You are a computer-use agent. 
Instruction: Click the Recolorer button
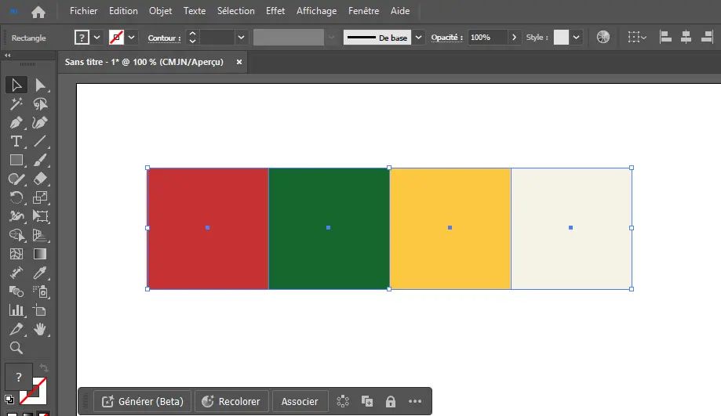click(231, 402)
